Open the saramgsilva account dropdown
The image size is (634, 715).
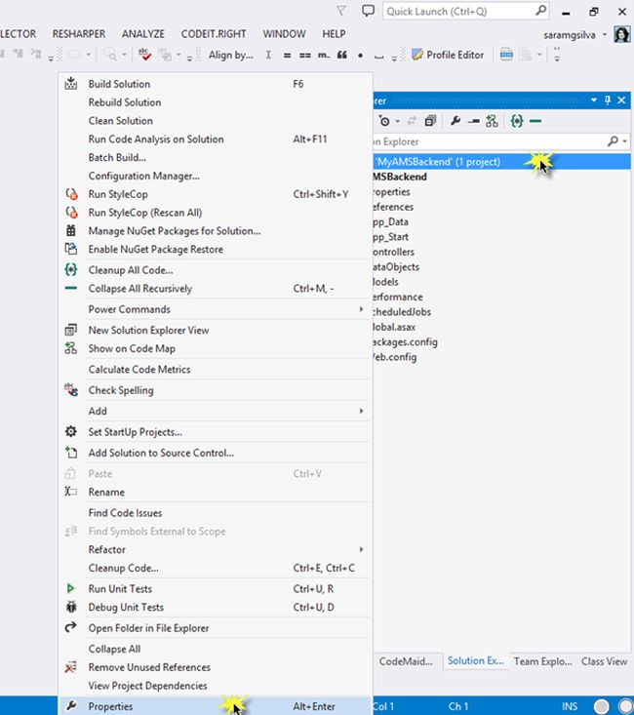tap(605, 35)
